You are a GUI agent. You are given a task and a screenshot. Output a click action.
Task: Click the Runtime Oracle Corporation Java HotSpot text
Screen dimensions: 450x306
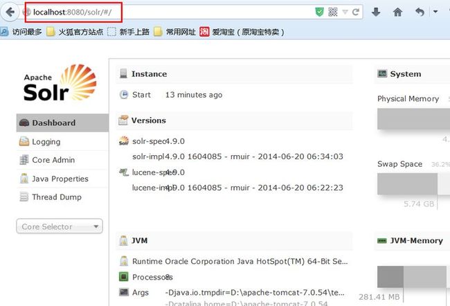[256, 262]
